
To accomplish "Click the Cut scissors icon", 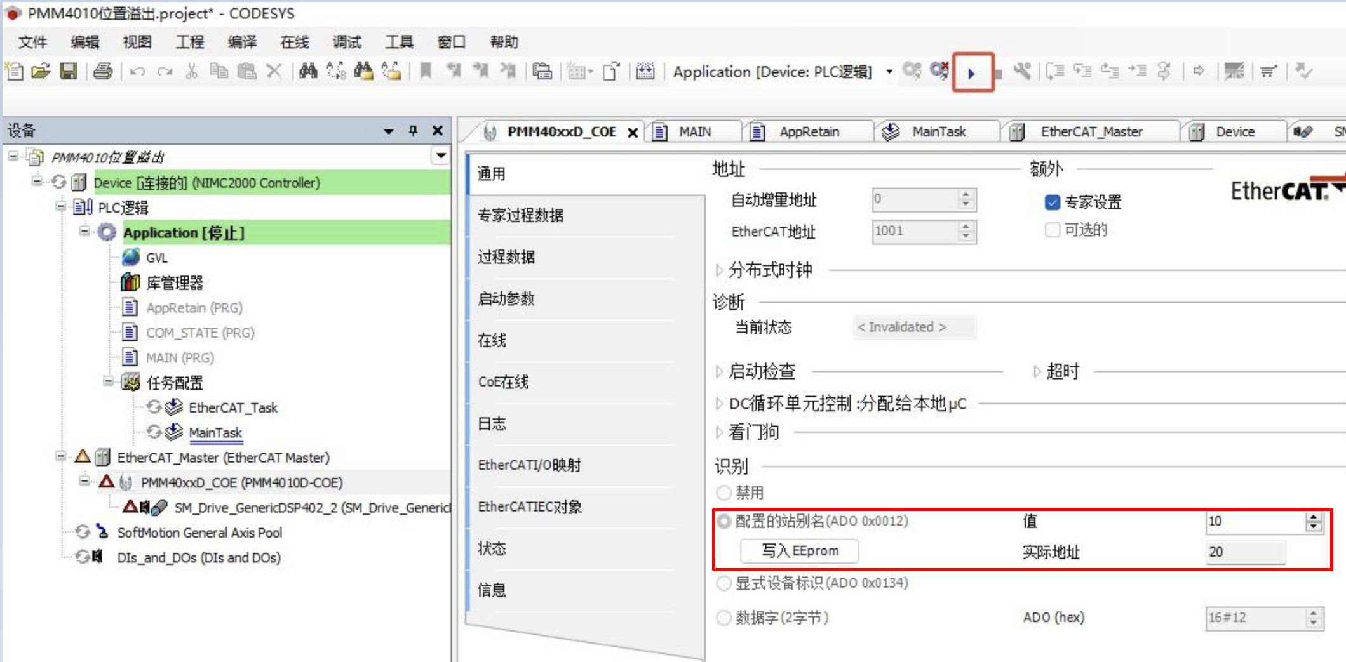I will click(x=191, y=71).
